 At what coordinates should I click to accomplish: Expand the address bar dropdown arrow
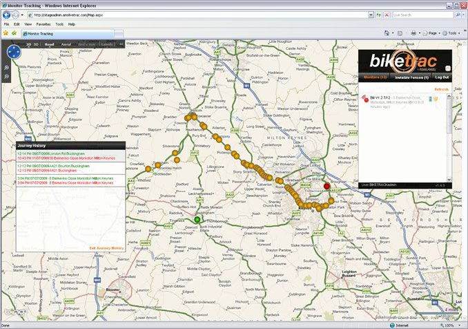(x=371, y=15)
